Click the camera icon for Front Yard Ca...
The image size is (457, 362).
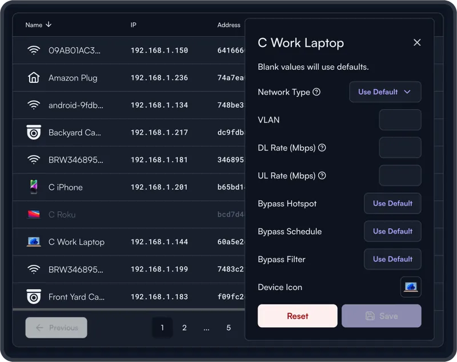click(x=34, y=296)
